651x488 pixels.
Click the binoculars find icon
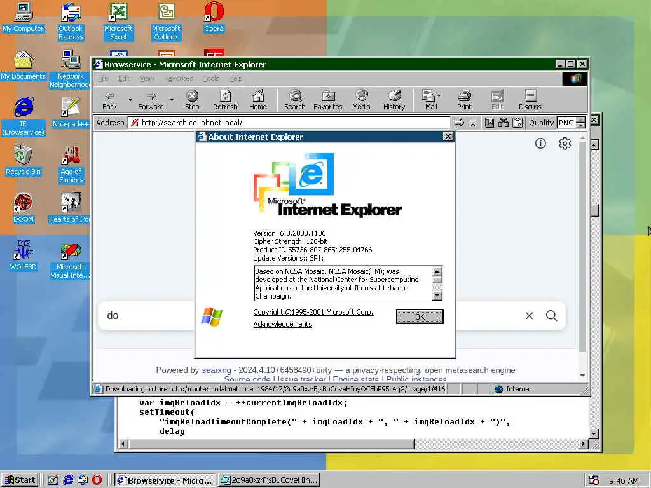[504, 123]
